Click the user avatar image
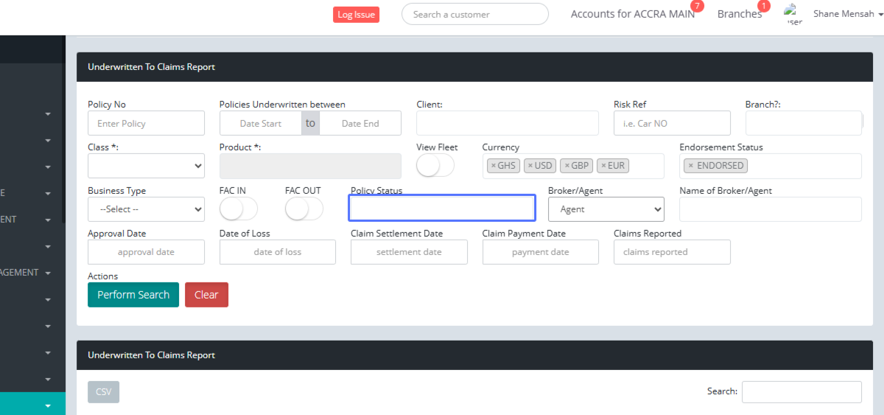 click(793, 14)
